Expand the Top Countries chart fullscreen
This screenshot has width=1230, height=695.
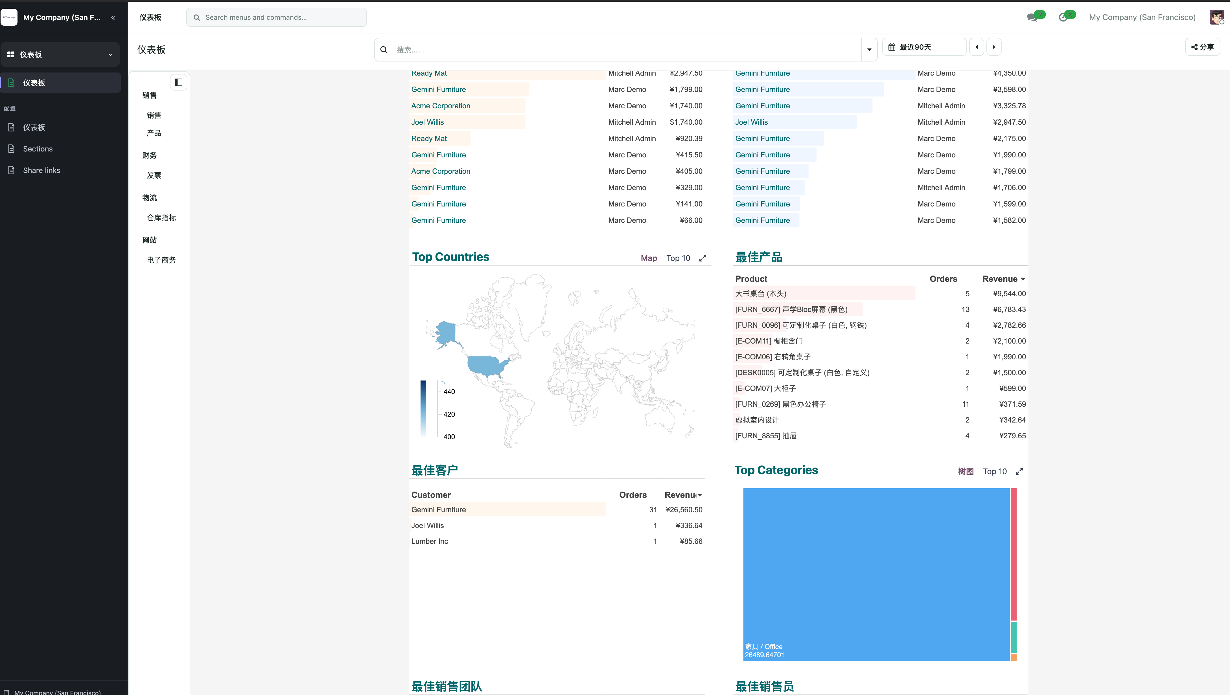pos(703,258)
